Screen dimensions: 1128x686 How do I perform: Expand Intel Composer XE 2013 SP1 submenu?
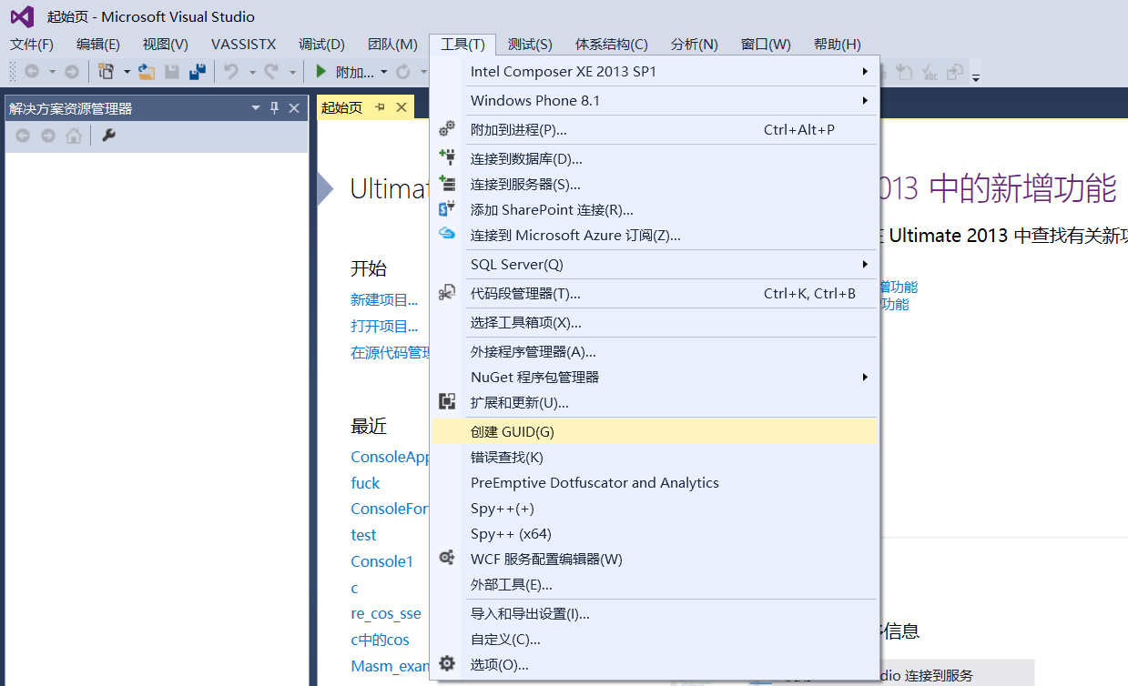pyautogui.click(x=655, y=71)
